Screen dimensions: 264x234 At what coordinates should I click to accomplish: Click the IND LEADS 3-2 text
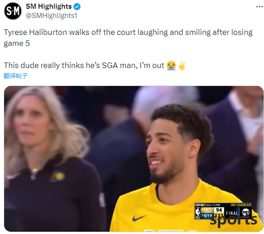pyautogui.click(x=241, y=205)
